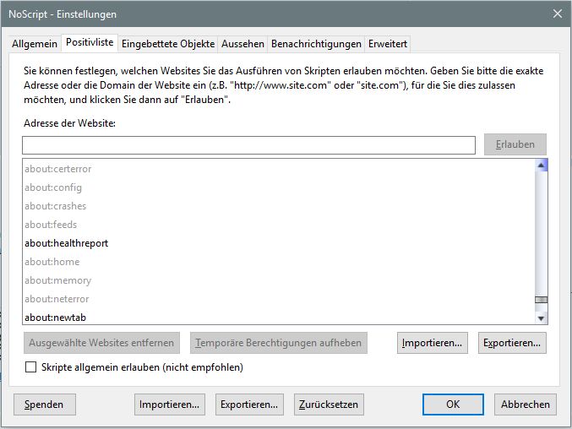
Task: Open the Benachrichtigungen tab
Action: click(316, 44)
